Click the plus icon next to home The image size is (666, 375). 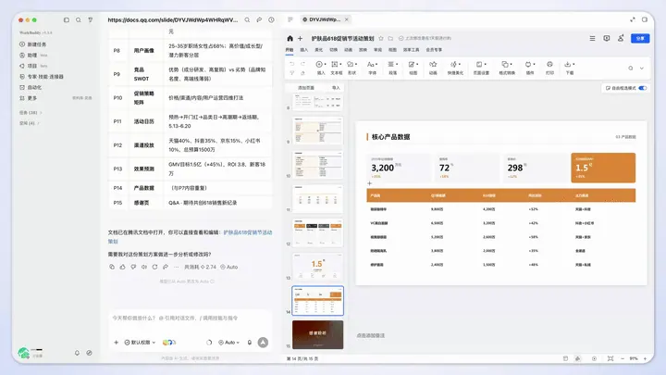pyautogui.click(x=300, y=38)
